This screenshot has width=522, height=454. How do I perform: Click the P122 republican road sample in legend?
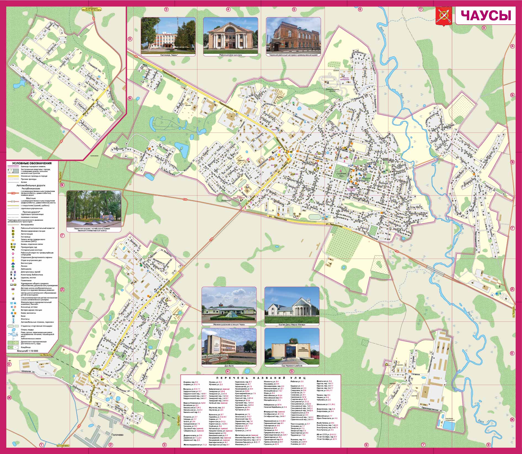13,193
